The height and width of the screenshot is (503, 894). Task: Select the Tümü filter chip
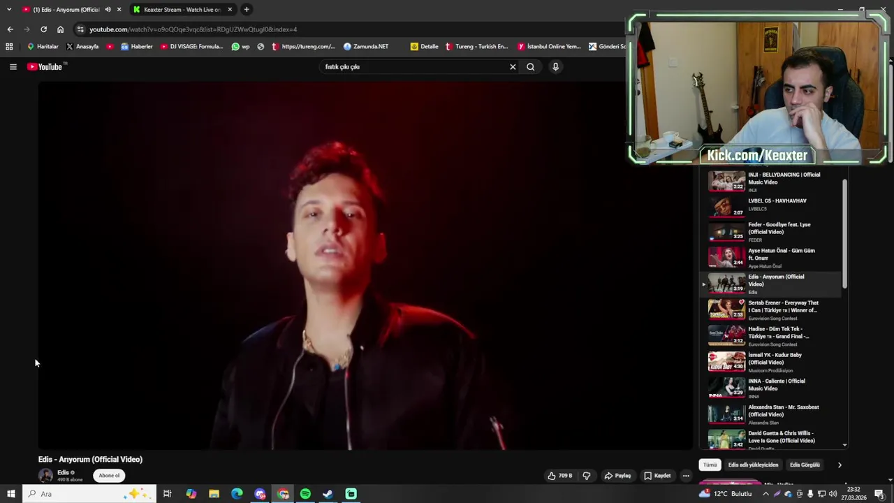coord(710,465)
